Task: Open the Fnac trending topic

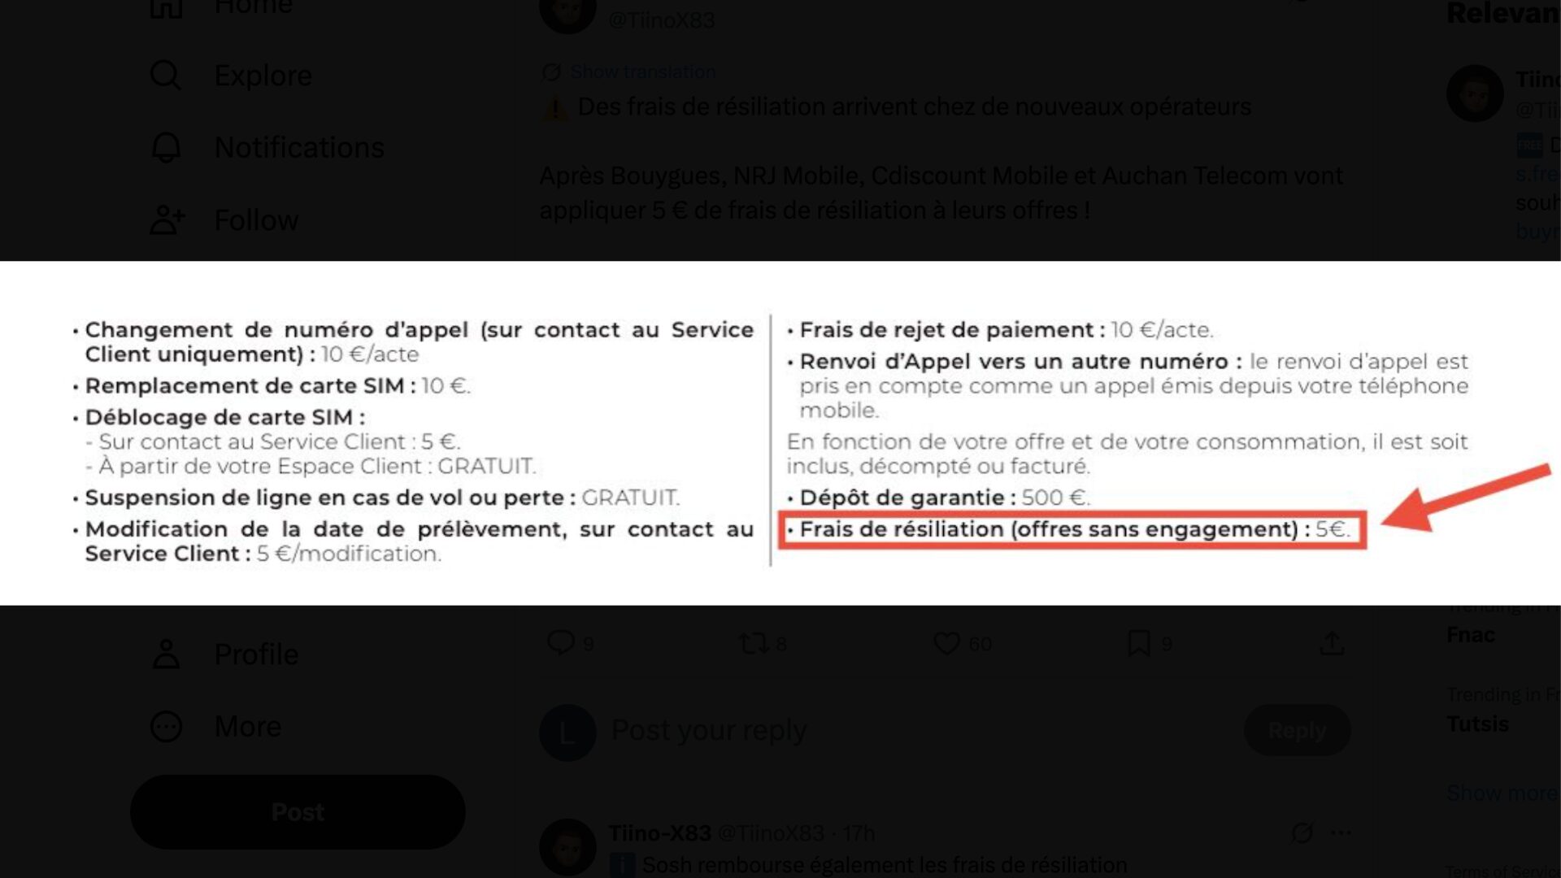Action: 1470,635
